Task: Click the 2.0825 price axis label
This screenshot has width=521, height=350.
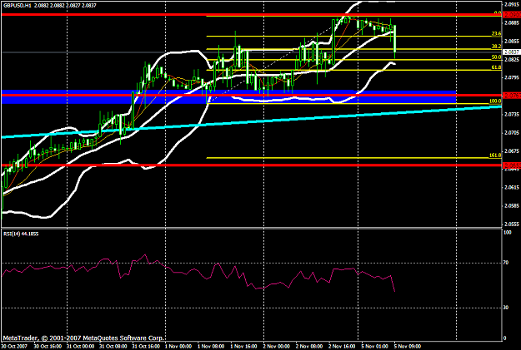Action: pos(512,59)
